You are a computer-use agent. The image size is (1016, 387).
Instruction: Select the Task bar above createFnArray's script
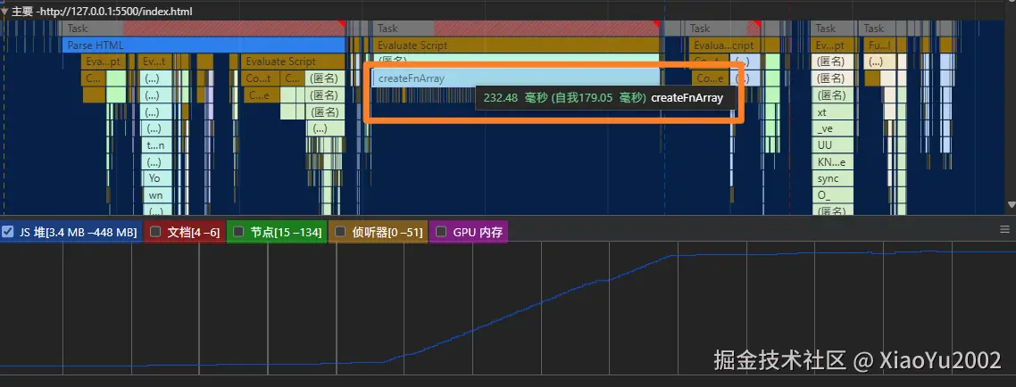tap(516, 29)
